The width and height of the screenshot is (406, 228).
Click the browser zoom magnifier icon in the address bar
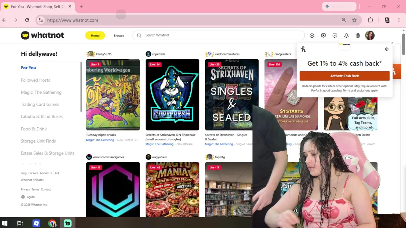click(344, 20)
